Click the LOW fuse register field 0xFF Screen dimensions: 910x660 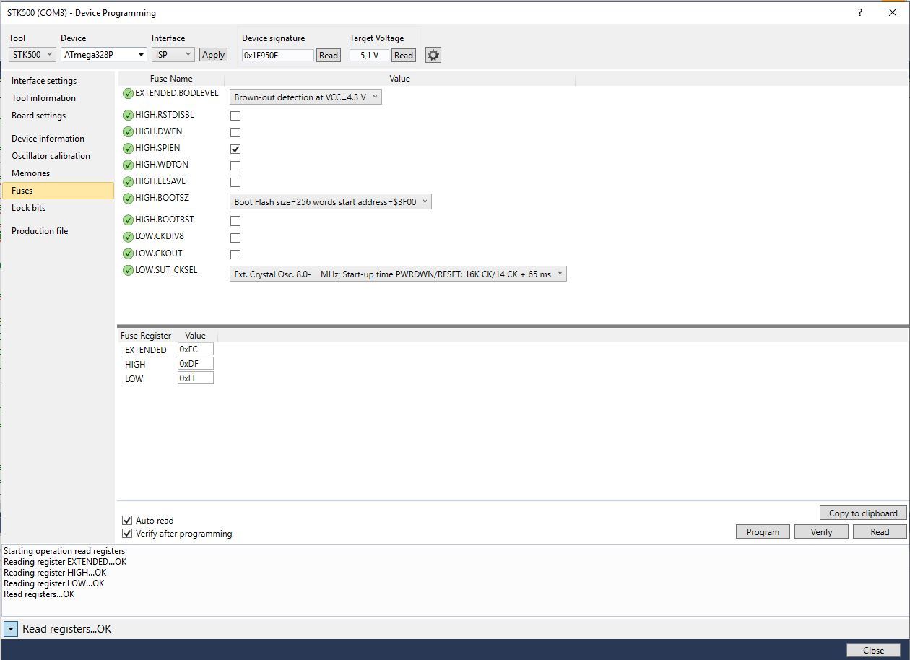196,378
